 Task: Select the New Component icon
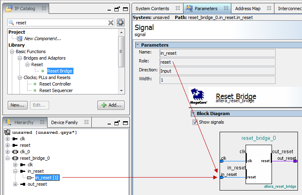[19, 39]
